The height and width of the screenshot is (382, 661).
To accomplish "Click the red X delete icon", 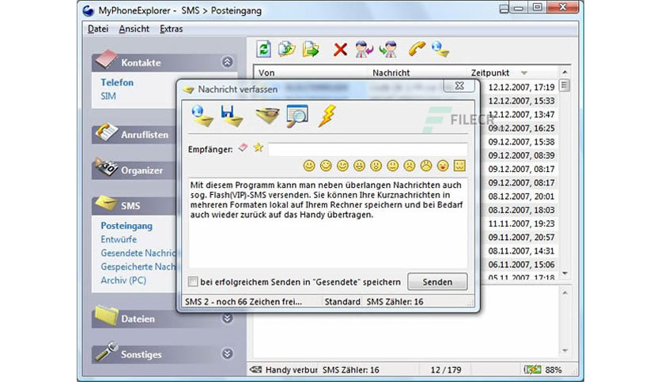I will coord(340,50).
